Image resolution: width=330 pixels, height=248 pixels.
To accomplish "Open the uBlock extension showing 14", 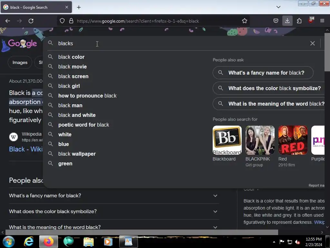I will click(311, 20).
